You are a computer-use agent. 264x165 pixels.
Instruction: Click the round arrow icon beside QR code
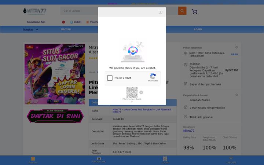[141, 92]
